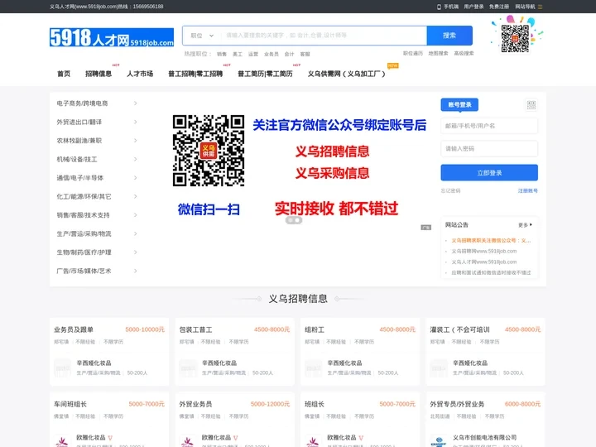
Task: Open 普工简历|零工简历 nav item
Action: (265, 74)
